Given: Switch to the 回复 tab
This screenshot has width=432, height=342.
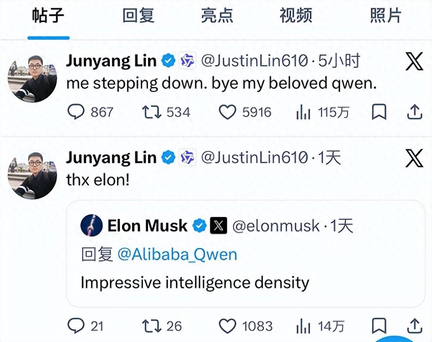Looking at the screenshot, I should pos(138,16).
